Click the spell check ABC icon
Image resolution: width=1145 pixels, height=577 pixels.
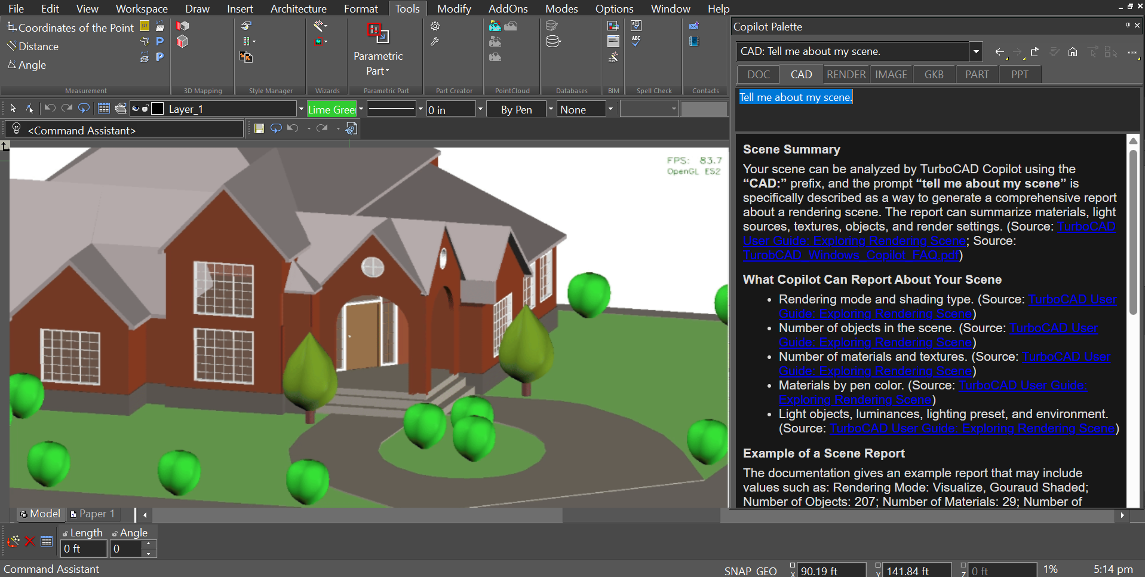pos(636,41)
